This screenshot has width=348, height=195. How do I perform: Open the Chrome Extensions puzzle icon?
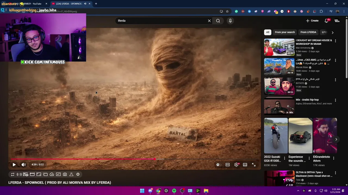321,11
